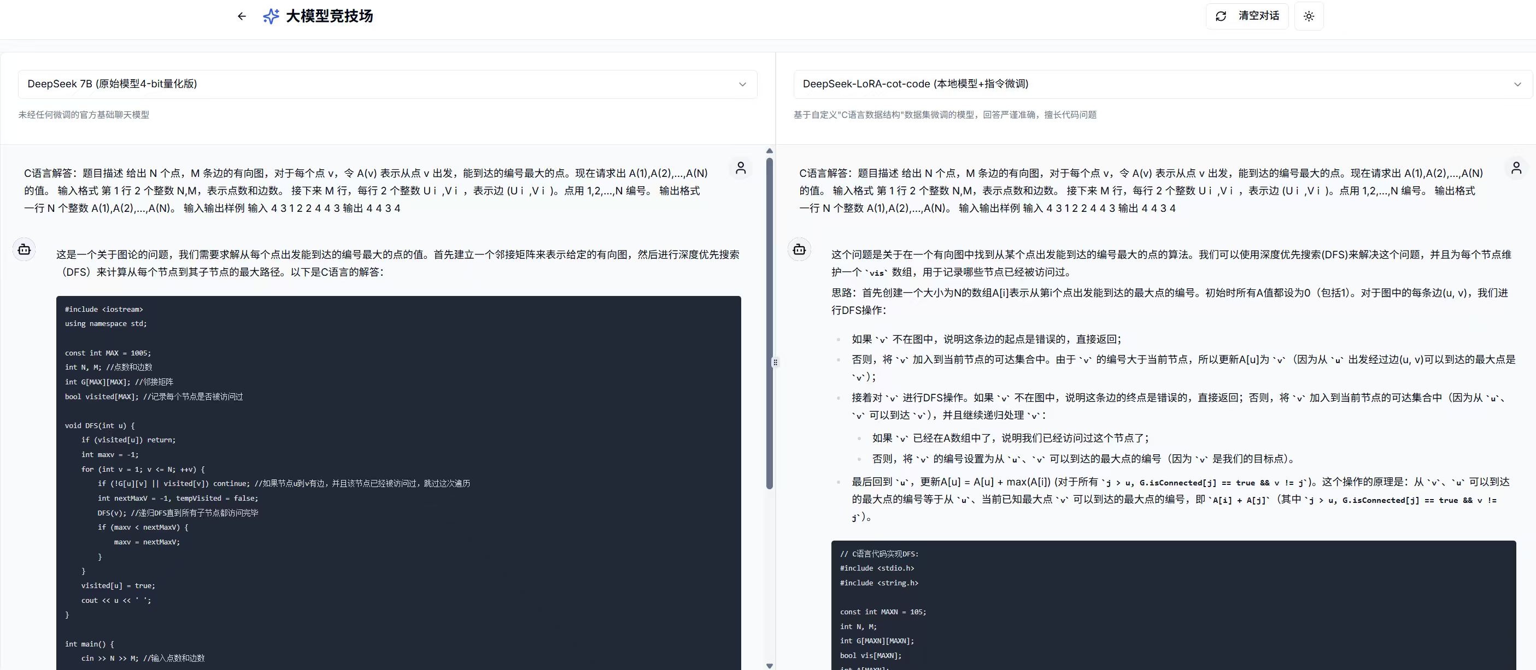
Task: Click the 清空对话 button
Action: [x=1247, y=16]
